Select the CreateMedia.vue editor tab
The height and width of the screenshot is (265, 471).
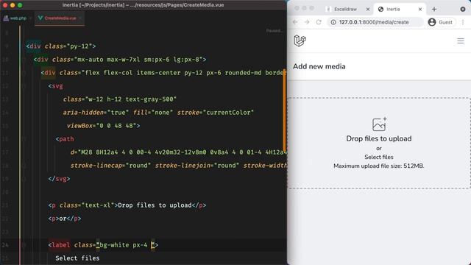pos(60,18)
